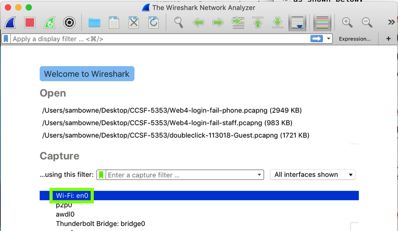The image size is (398, 231).
Task: Add a filter button with plus icon
Action: pyautogui.click(x=388, y=39)
